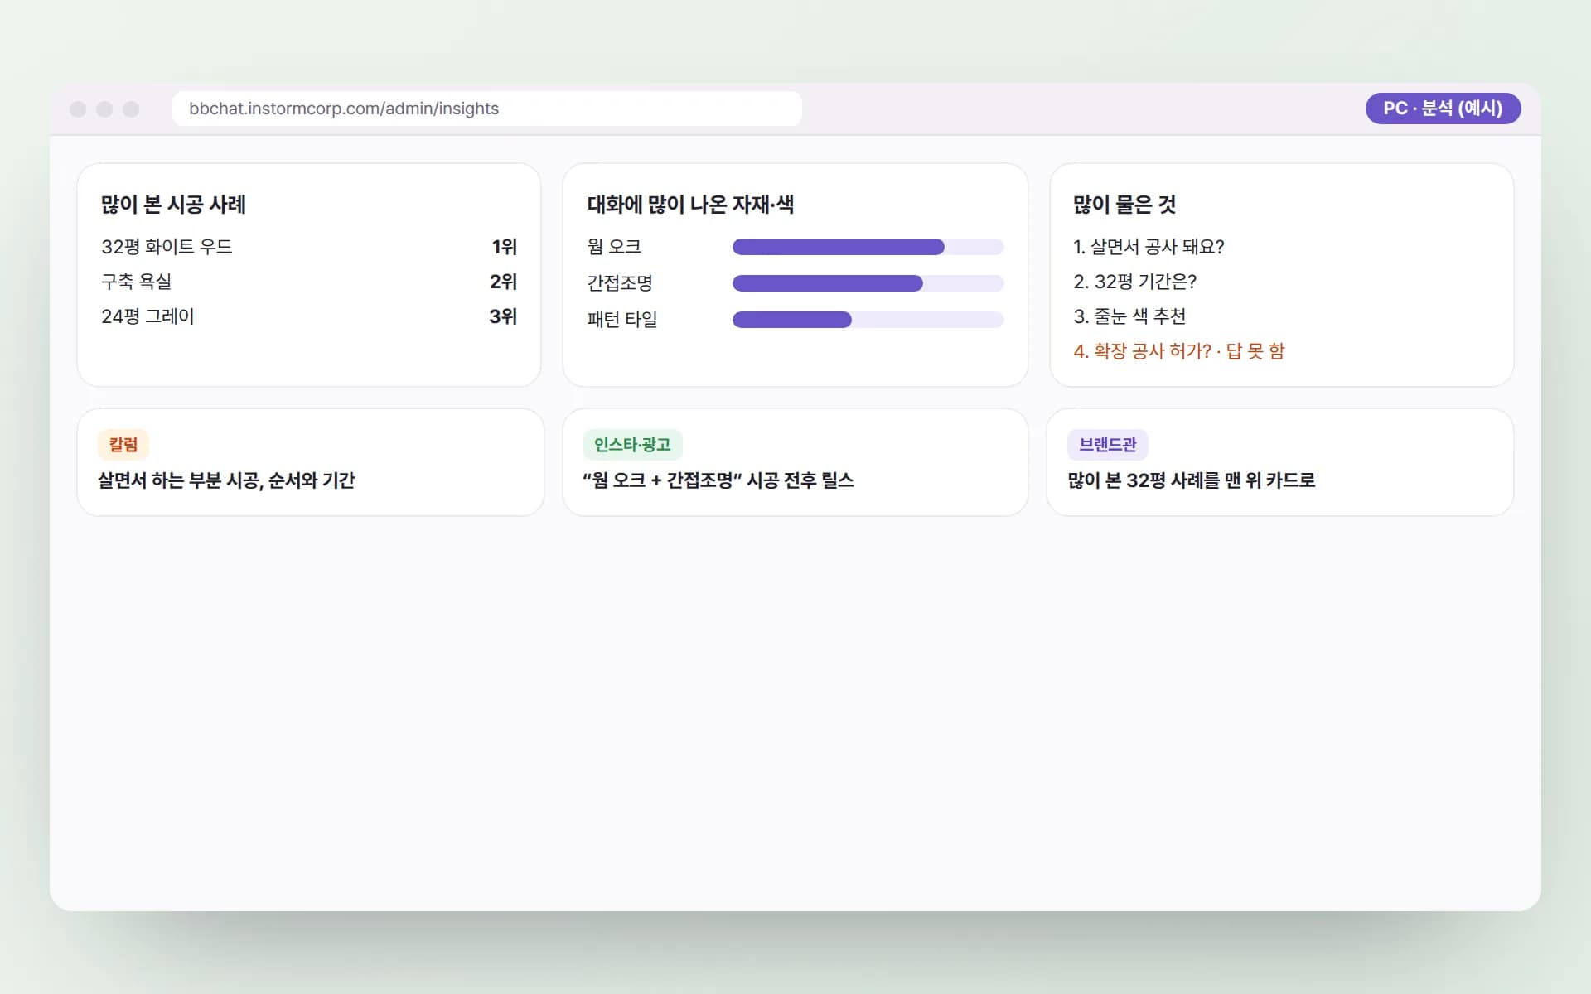This screenshot has width=1591, height=994.
Task: Open question 3. 줄눈 색 추천
Action: click(1129, 316)
